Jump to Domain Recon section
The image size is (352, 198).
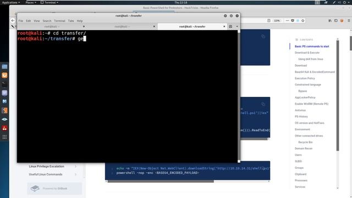point(304,148)
